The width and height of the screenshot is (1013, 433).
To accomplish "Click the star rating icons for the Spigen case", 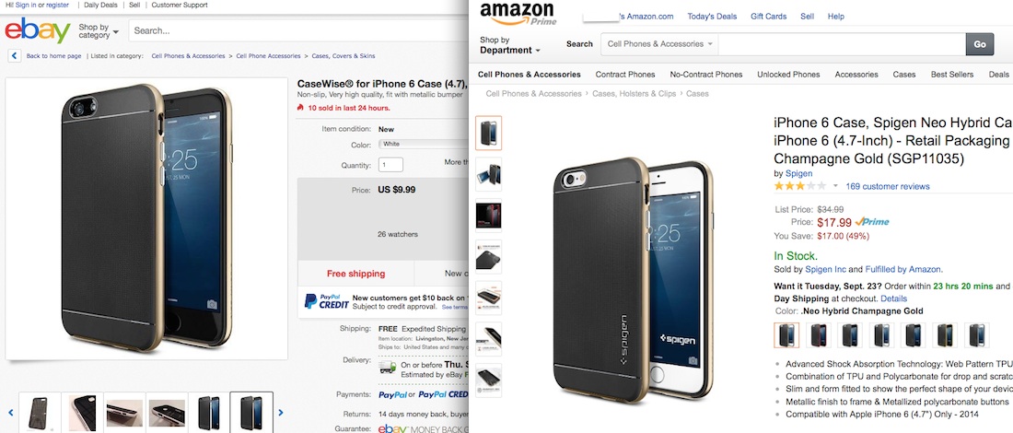I will (799, 186).
